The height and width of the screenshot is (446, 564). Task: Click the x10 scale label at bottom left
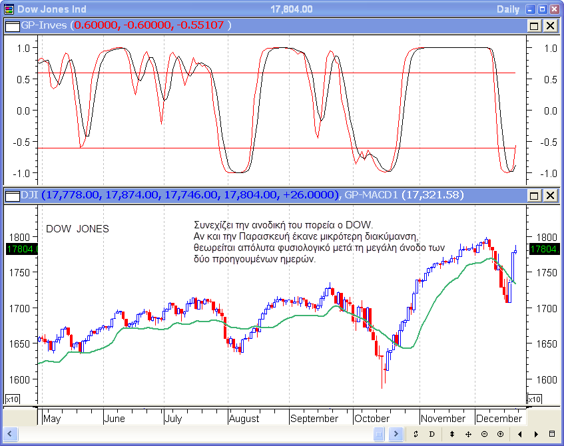click(11, 399)
